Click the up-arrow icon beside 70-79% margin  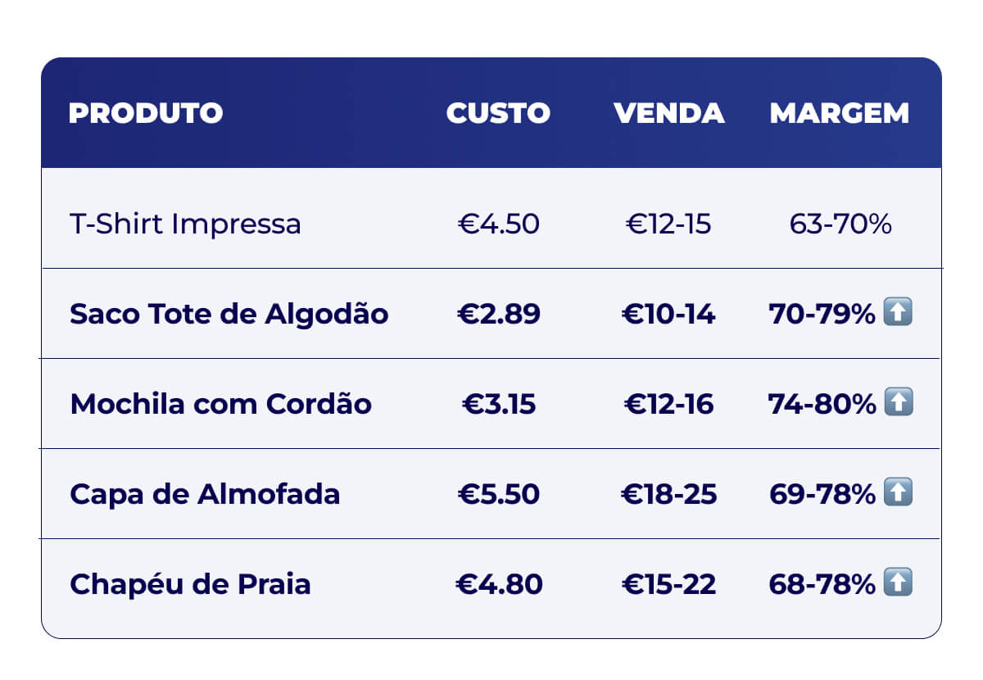(898, 312)
